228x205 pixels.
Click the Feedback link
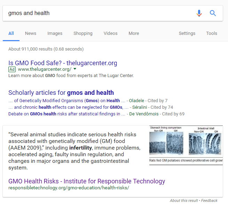(209, 200)
